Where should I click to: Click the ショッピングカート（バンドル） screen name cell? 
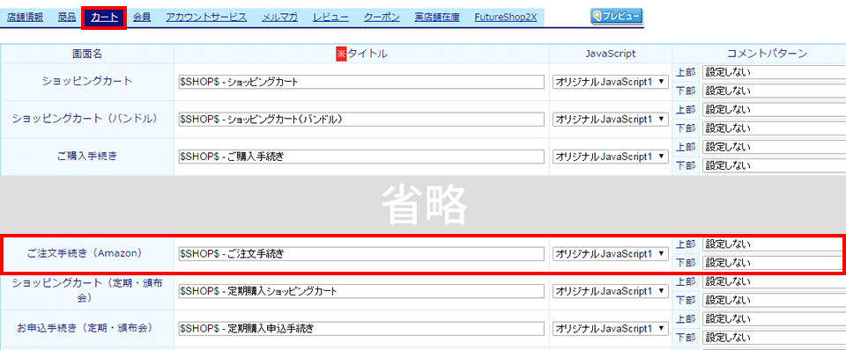click(87, 119)
